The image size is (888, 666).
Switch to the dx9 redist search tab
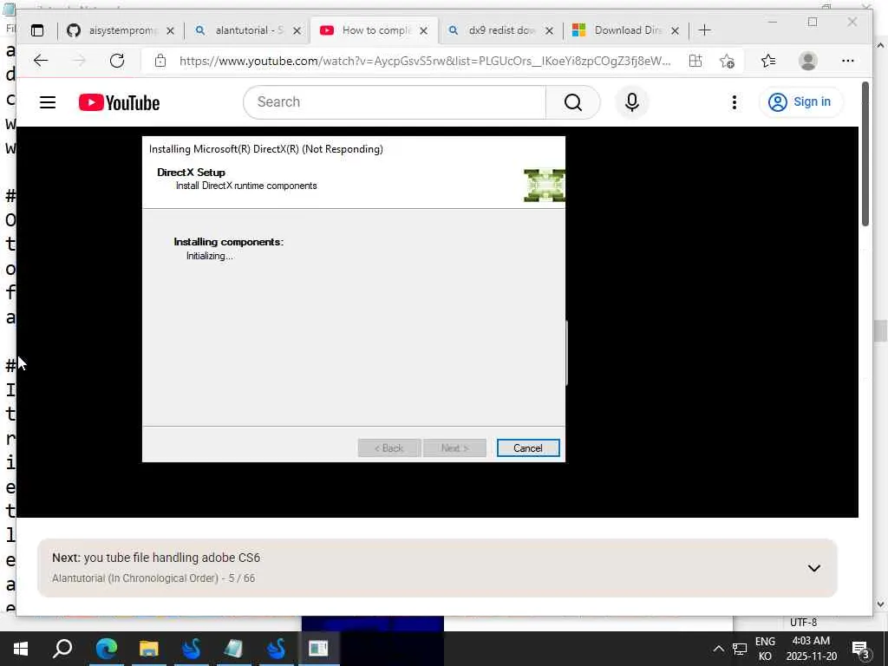coord(500,30)
